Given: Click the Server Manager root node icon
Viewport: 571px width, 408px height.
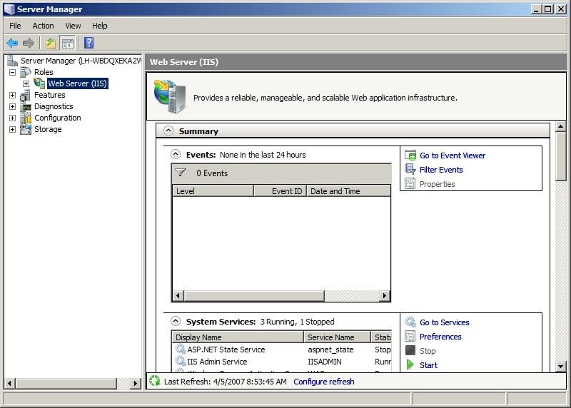Looking at the screenshot, I should pos(13,61).
